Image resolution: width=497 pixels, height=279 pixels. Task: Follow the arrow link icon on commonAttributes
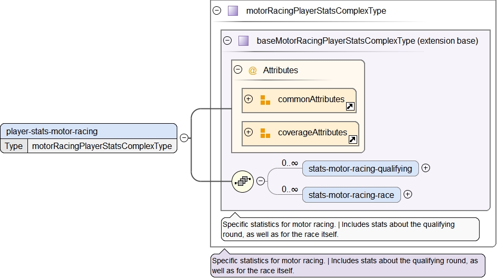coord(350,107)
